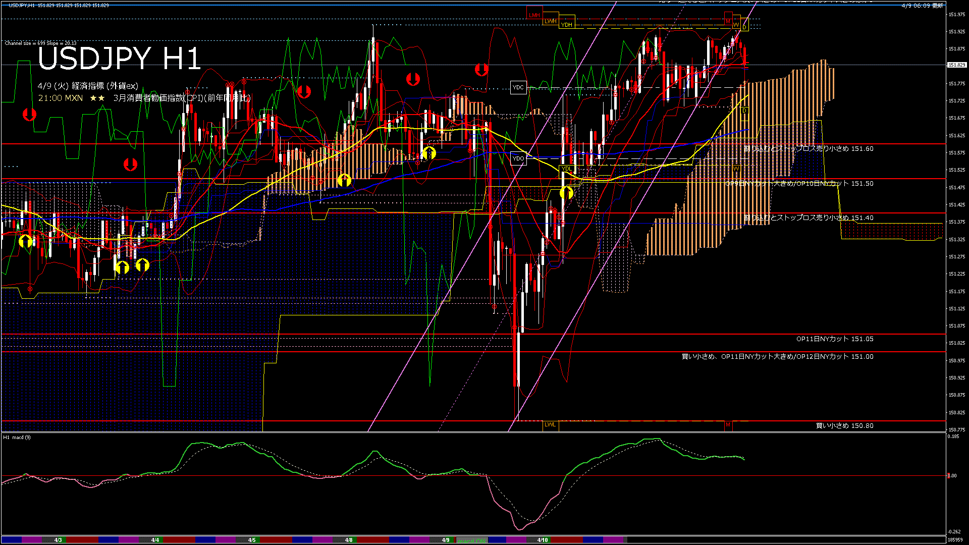Viewport: 969px width, 545px height.
Task: Click the 'OP12日NYカット 151.00' line label
Action: coord(834,357)
